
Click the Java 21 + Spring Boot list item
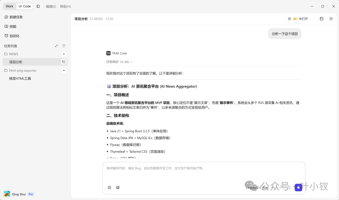pos(139,131)
